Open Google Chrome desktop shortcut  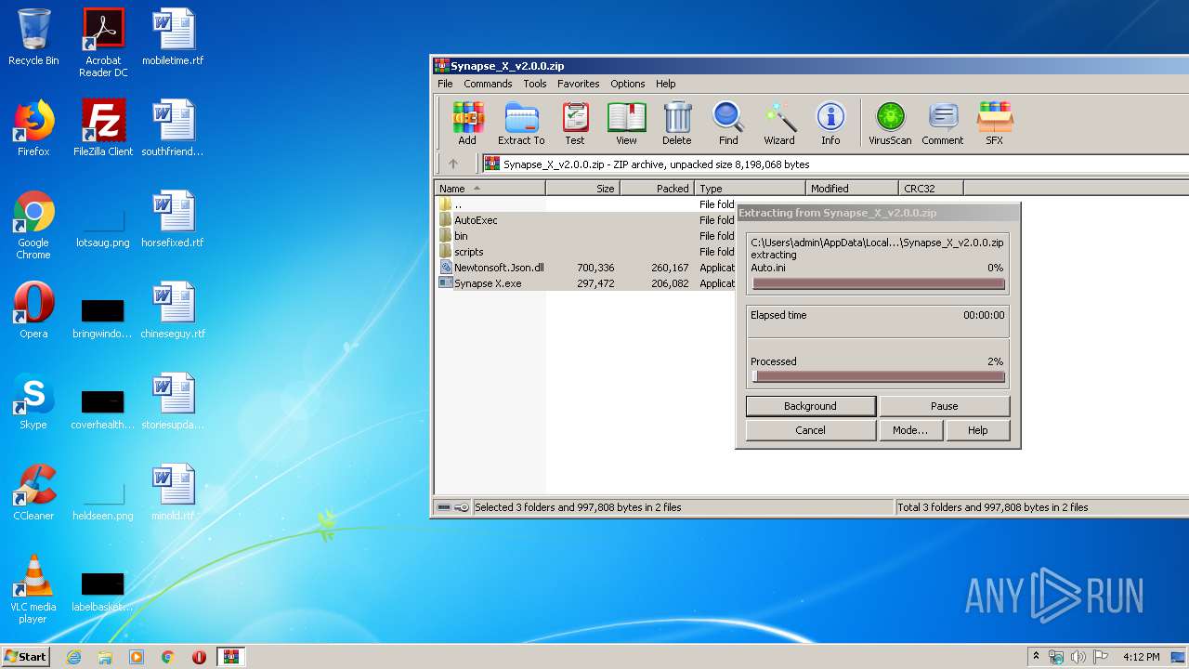(33, 225)
